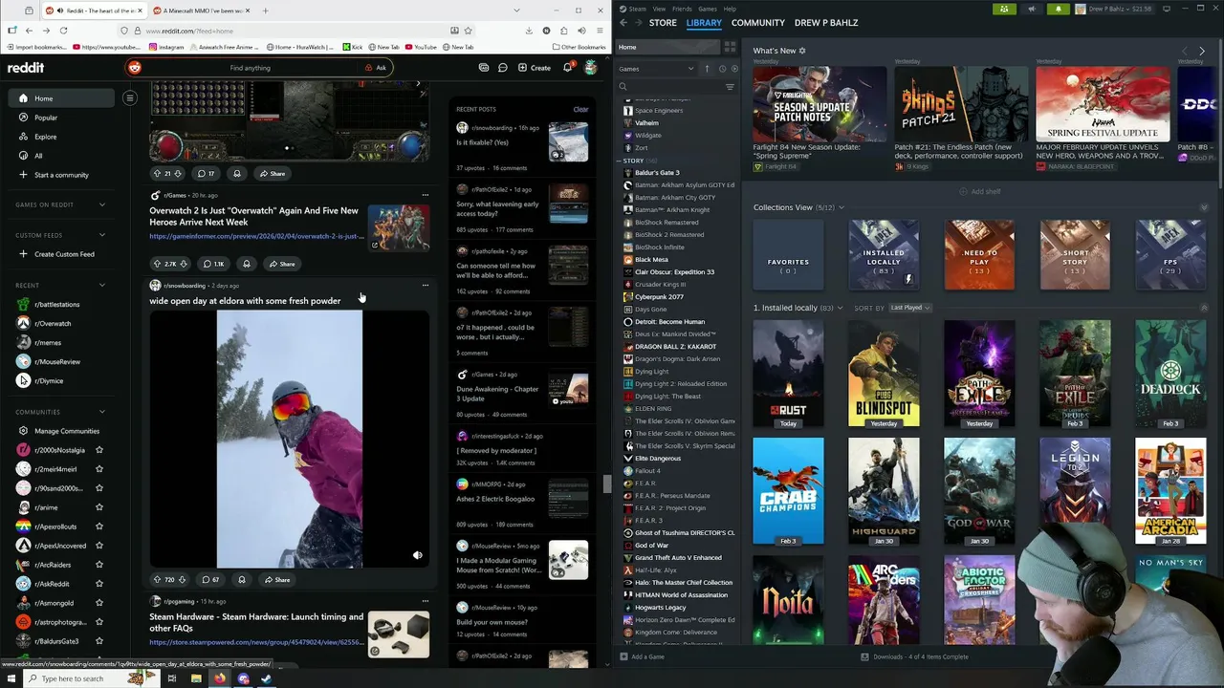Open Rust game thumbnail in Steam
The height and width of the screenshot is (688, 1224).
tap(788, 375)
